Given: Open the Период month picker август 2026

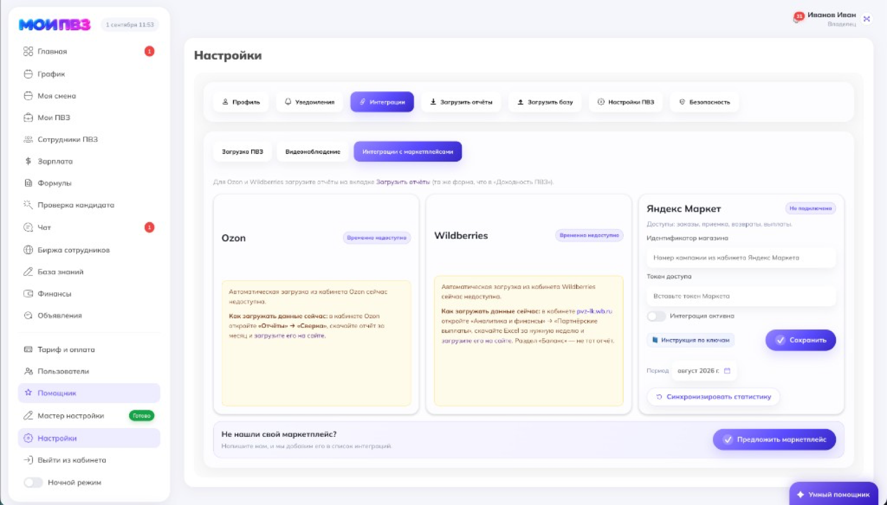Looking at the screenshot, I should click(704, 371).
